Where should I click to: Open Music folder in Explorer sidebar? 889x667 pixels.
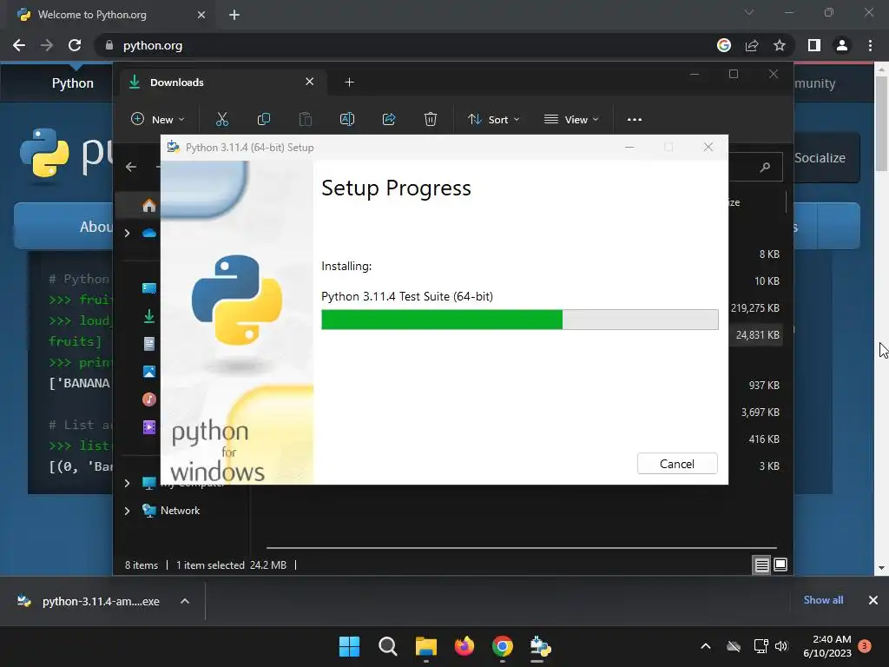pyautogui.click(x=149, y=400)
